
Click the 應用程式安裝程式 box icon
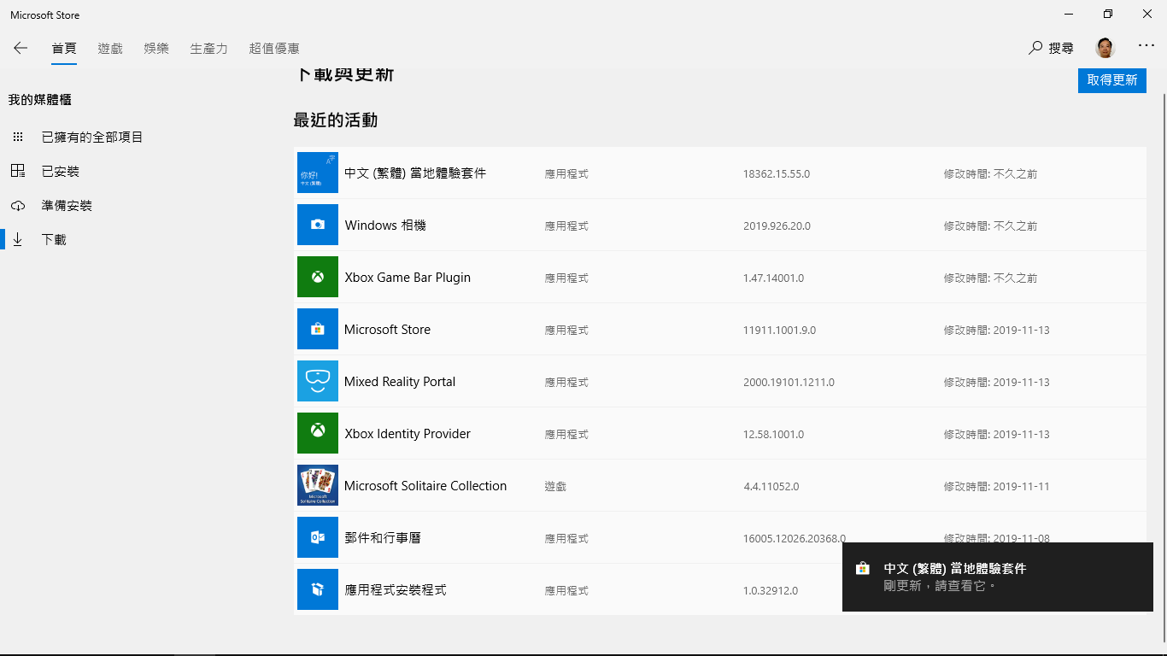coord(318,589)
